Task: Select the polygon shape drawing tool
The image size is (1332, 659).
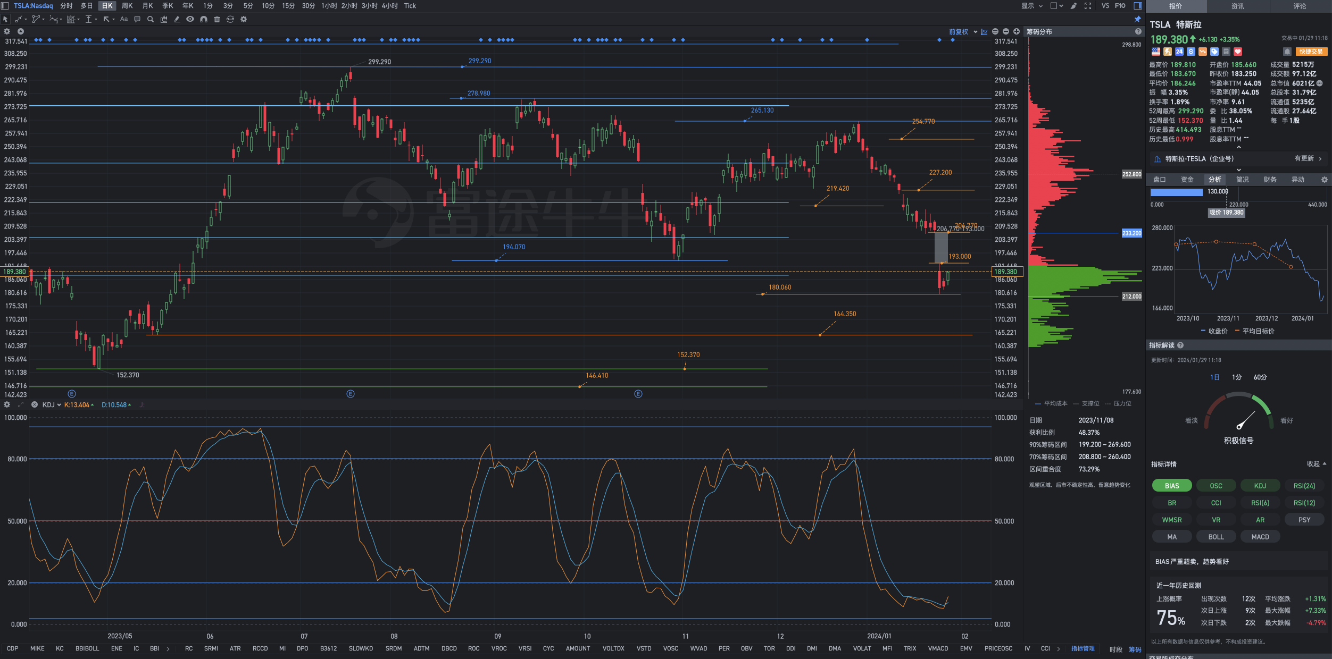Action: point(36,19)
